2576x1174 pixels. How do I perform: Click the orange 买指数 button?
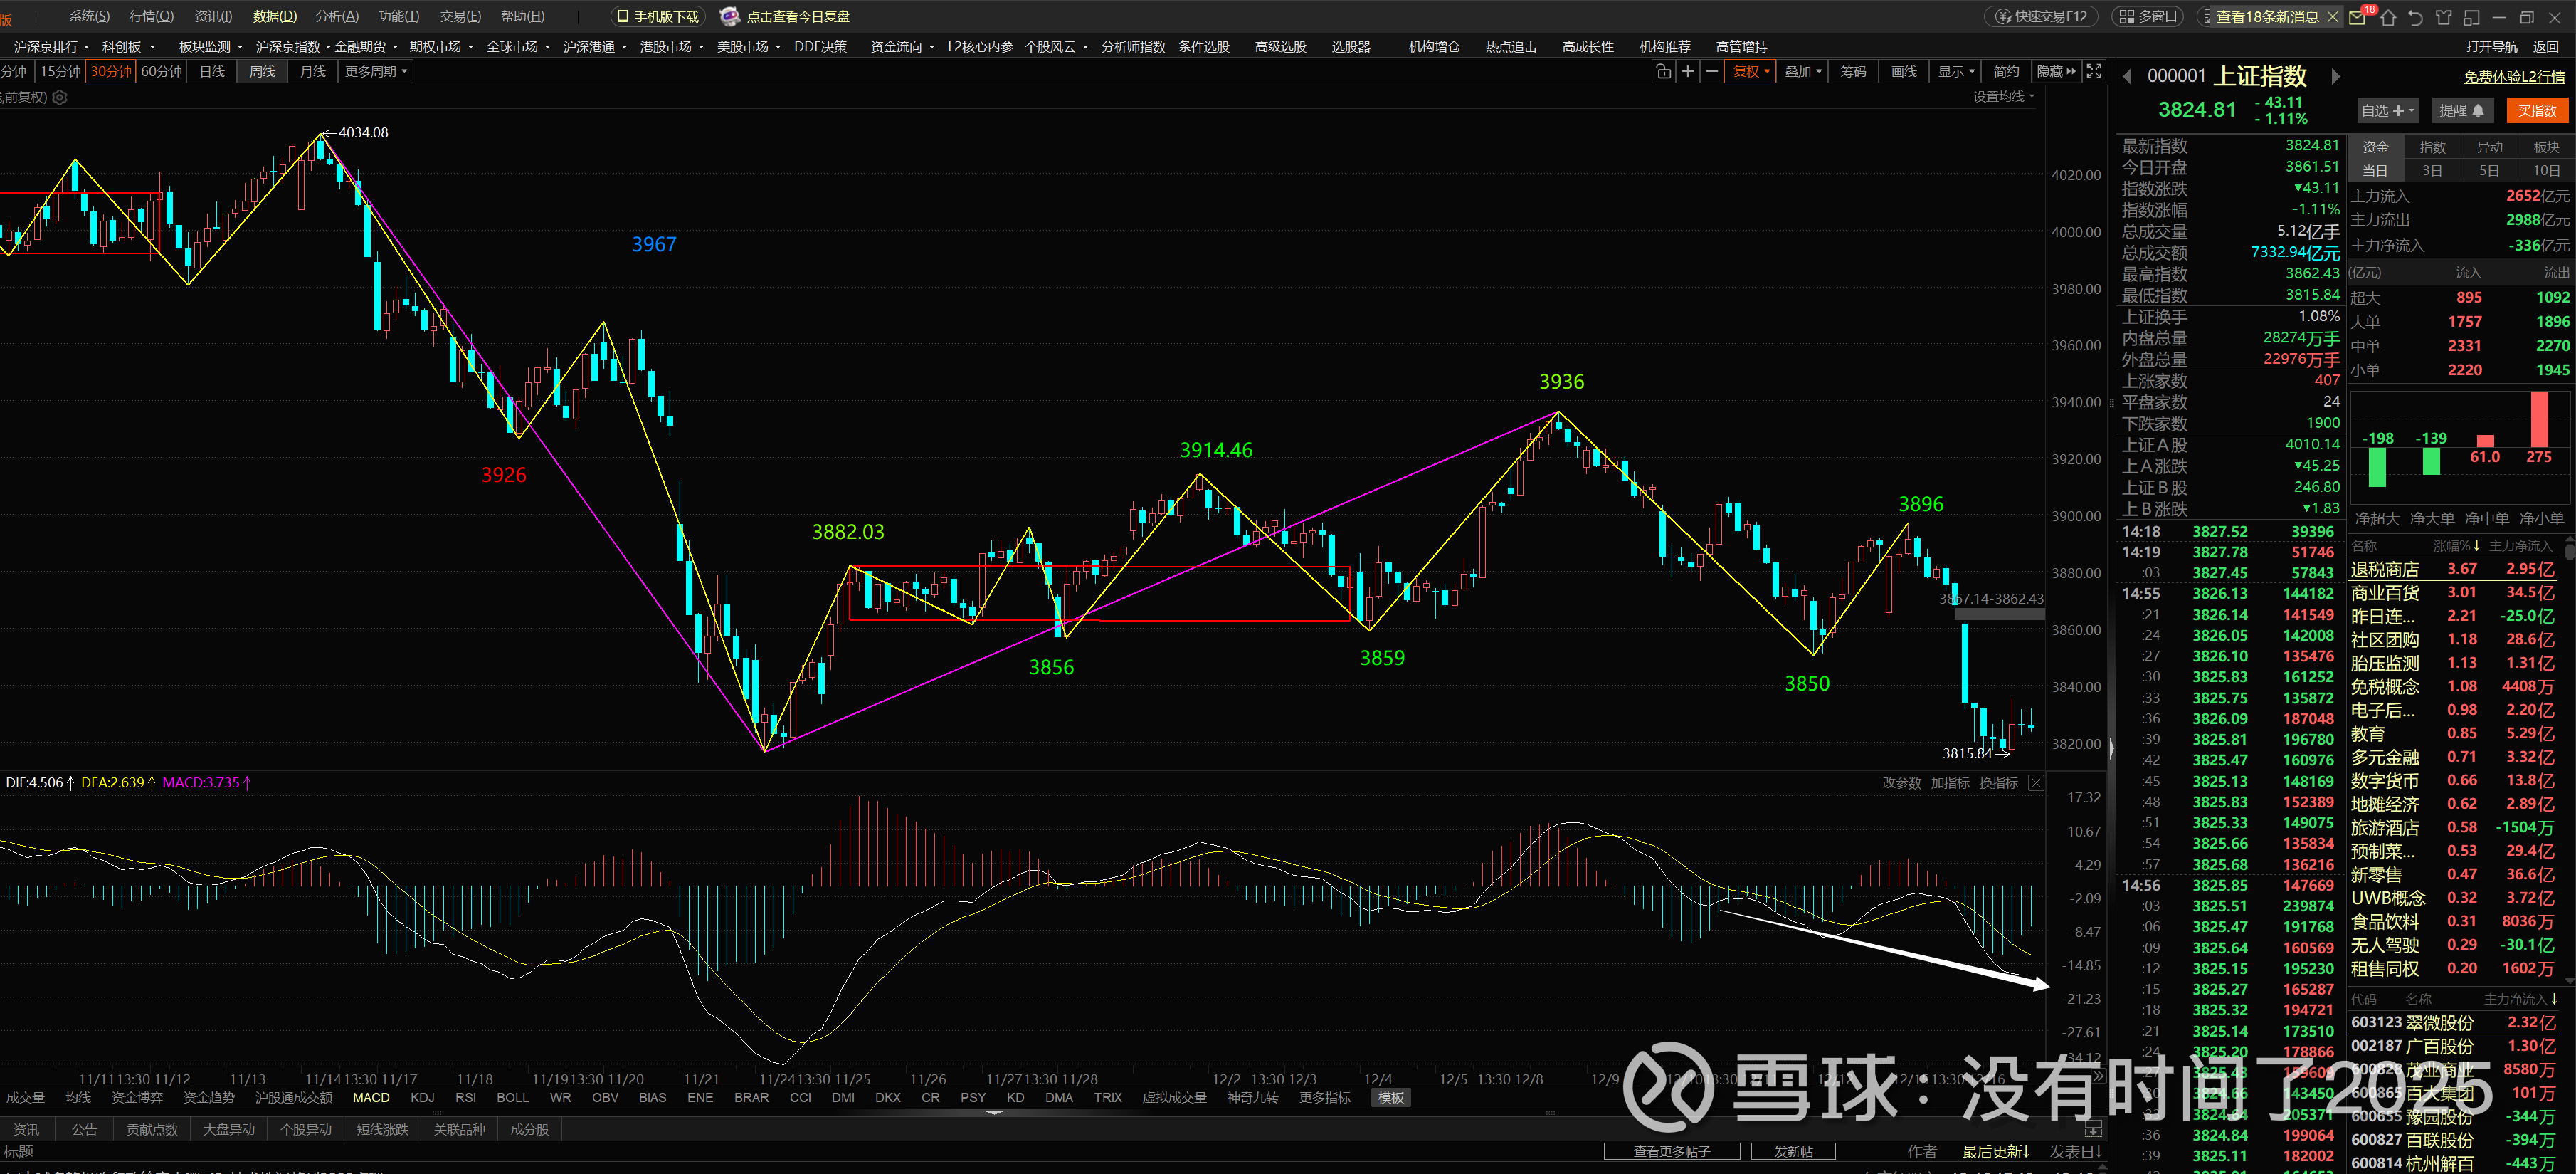2536,111
